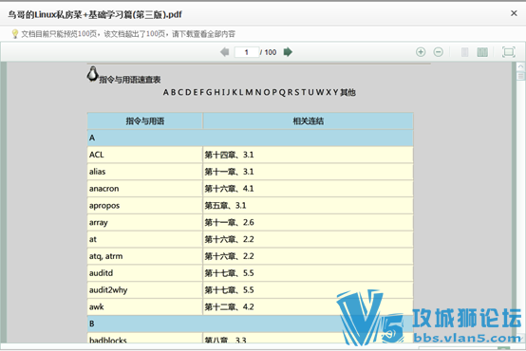Open link 第十一章、3.1 for alias
526x351 pixels.
229,172
